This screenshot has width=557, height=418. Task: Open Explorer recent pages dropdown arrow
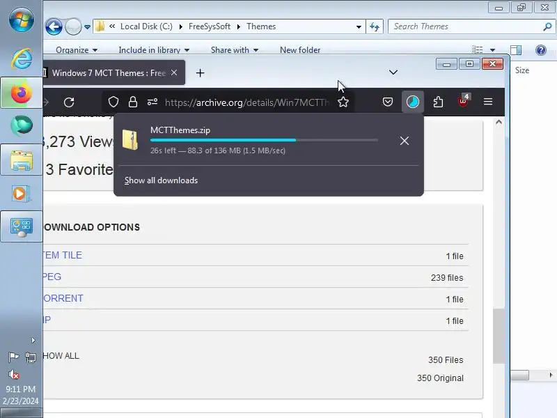(x=87, y=27)
